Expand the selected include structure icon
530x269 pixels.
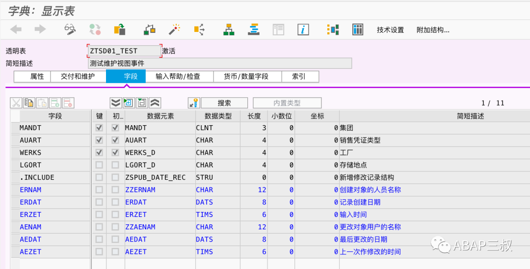tap(129, 103)
